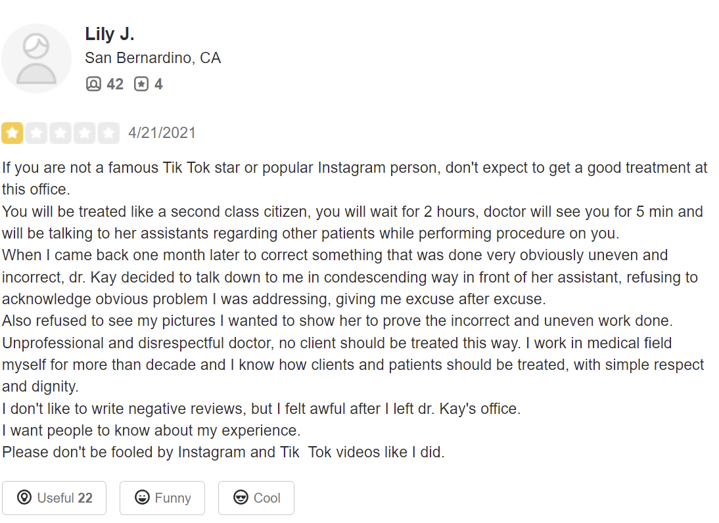Click the fifth empty rating star
This screenshot has width=719, height=523.
tap(108, 133)
